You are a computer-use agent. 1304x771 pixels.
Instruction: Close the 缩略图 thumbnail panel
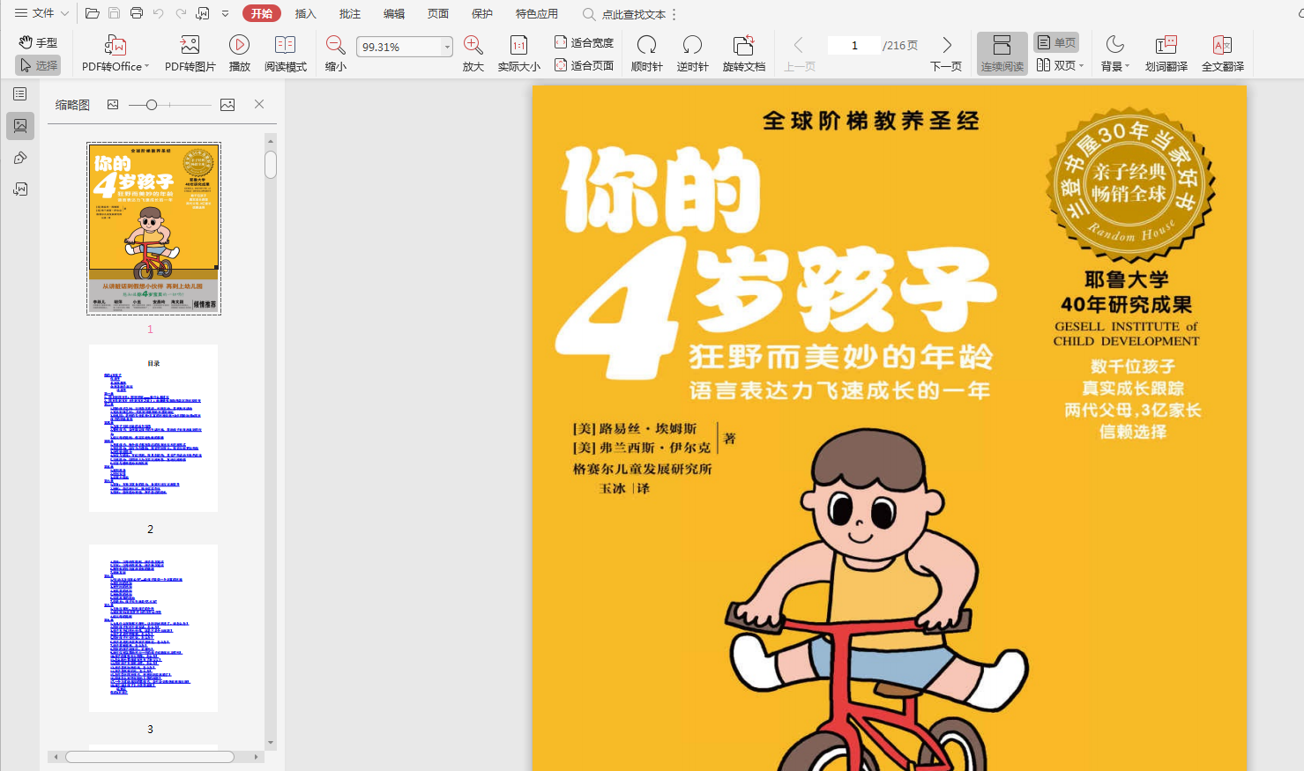click(x=259, y=104)
